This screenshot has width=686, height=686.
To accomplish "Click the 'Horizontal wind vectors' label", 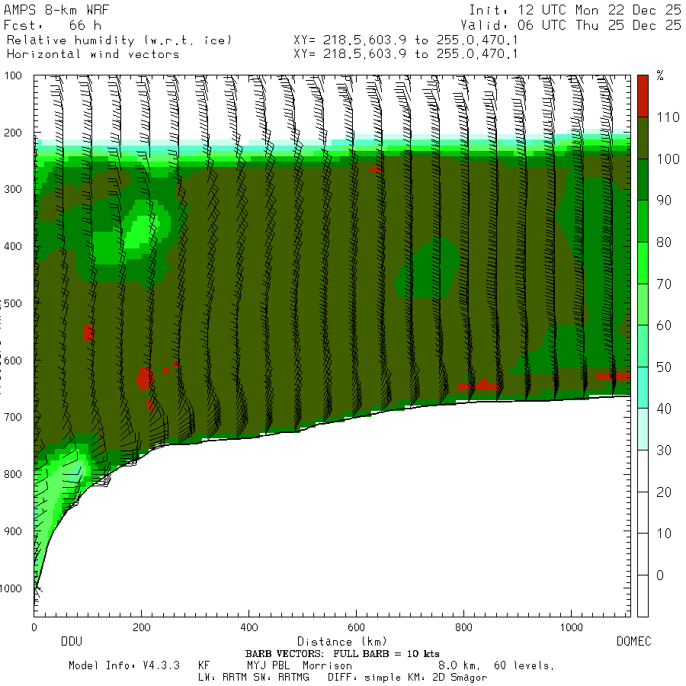I will coord(93,54).
